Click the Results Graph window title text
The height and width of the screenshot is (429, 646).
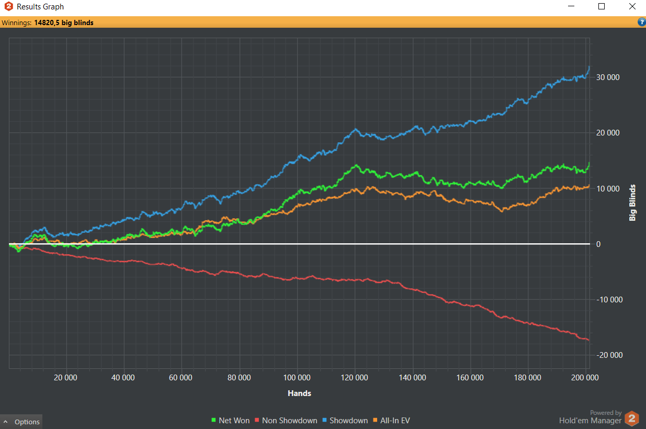(x=40, y=7)
